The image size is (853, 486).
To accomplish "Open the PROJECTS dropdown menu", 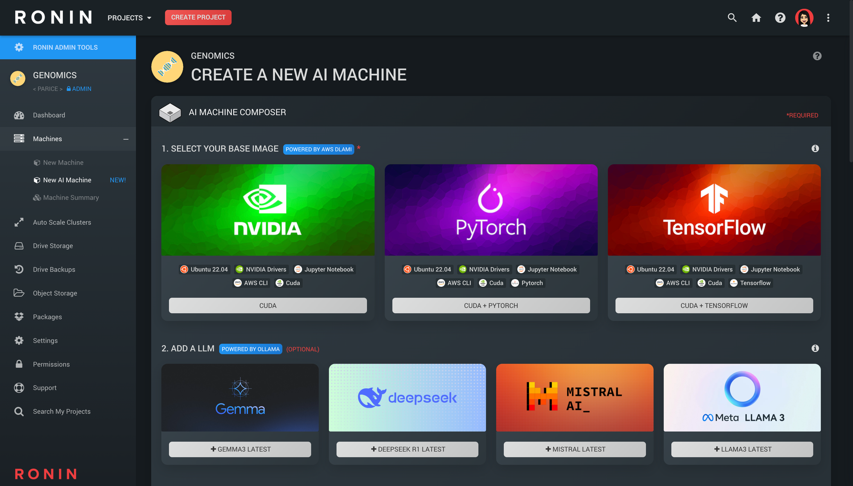I will click(x=129, y=18).
